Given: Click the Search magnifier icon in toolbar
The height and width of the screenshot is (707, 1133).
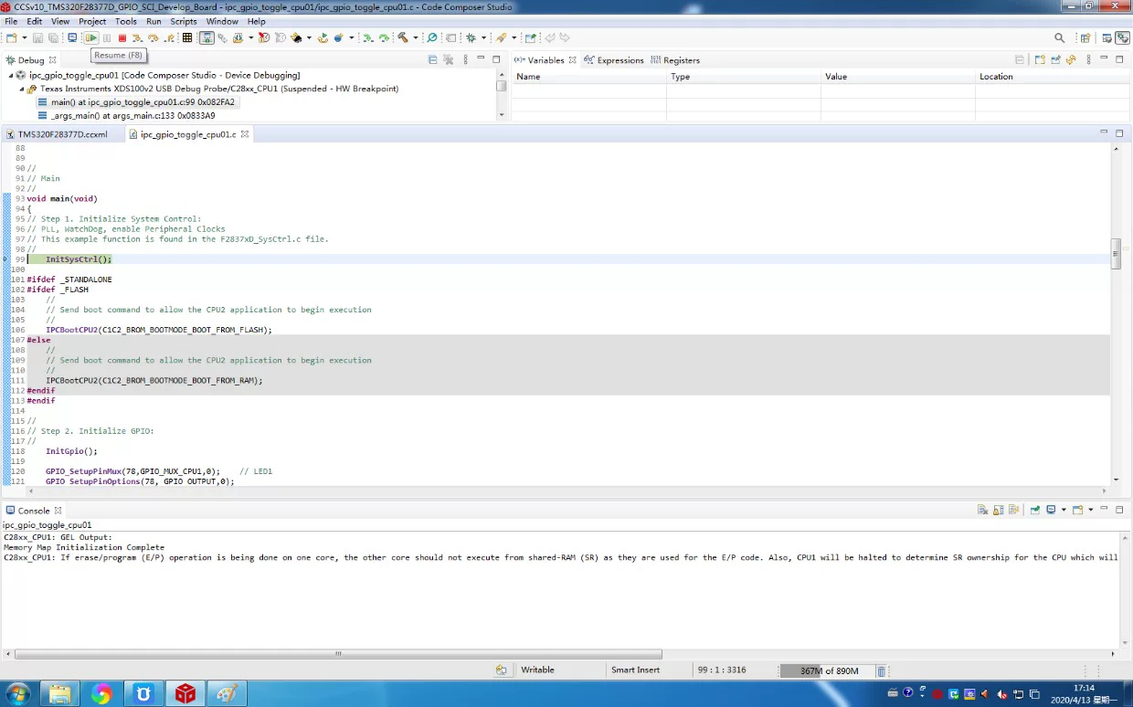Looking at the screenshot, I should point(1059,38).
